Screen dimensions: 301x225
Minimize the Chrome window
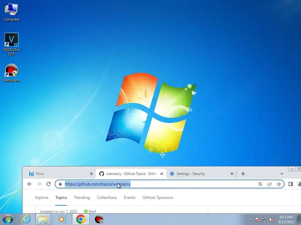292,169
